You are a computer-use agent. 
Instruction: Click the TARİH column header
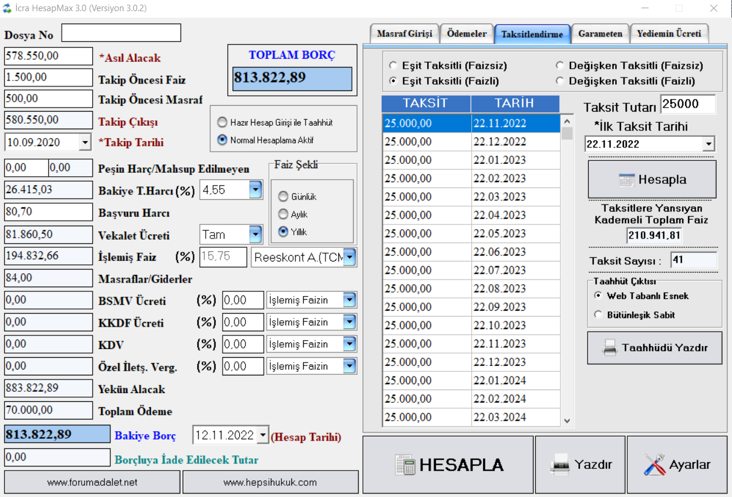point(515,103)
